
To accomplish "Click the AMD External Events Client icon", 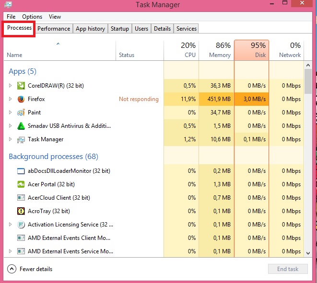I will pos(21,238).
